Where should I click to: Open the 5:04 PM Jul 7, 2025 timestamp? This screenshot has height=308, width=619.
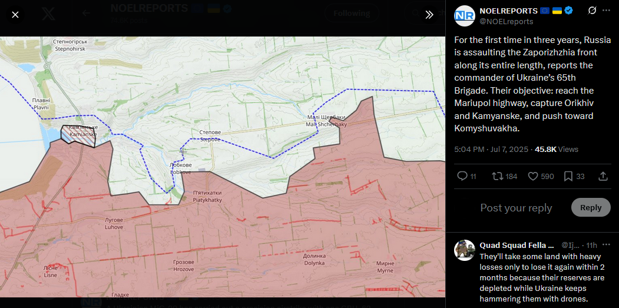pyautogui.click(x=491, y=149)
